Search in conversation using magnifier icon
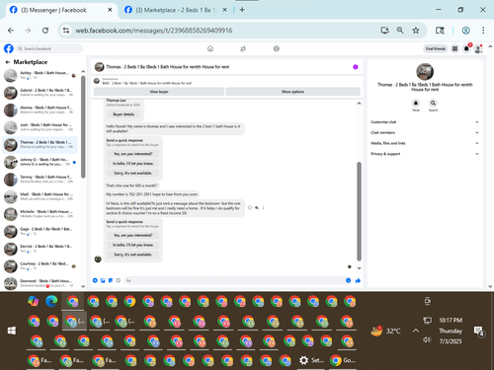494x370 pixels. [x=433, y=103]
